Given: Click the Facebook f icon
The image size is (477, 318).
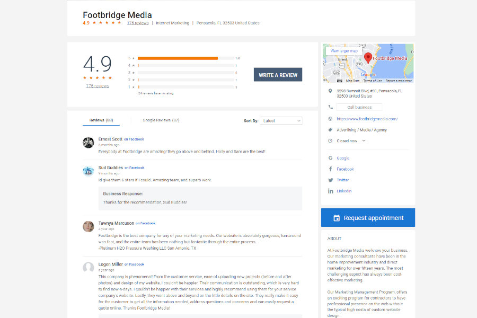Looking at the screenshot, I should click(330, 169).
